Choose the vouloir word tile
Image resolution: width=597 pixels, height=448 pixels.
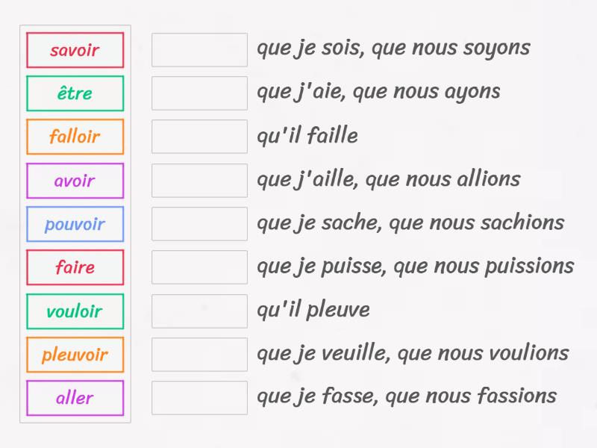(75, 311)
